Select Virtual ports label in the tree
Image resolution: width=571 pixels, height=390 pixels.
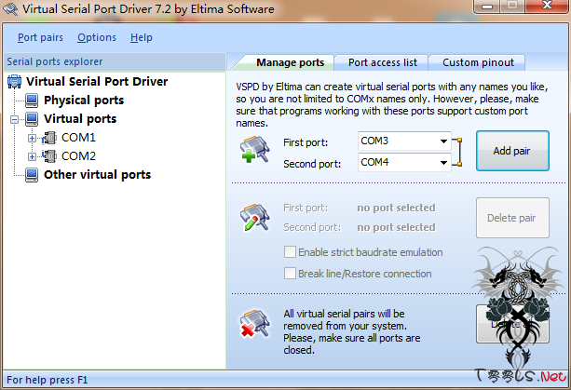click(x=80, y=119)
